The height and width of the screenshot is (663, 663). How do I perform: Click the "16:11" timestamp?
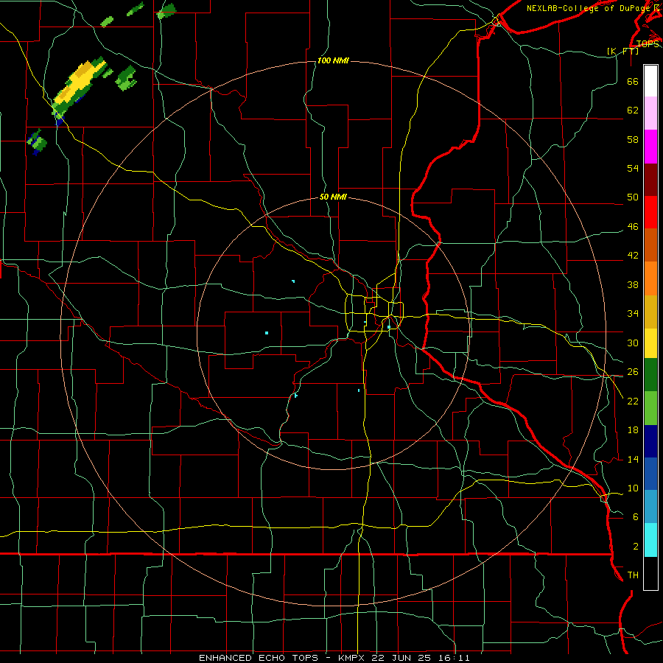(453, 658)
